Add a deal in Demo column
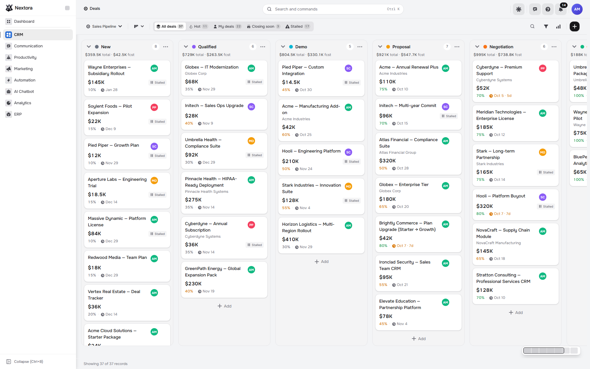590x369 pixels. coord(321,262)
